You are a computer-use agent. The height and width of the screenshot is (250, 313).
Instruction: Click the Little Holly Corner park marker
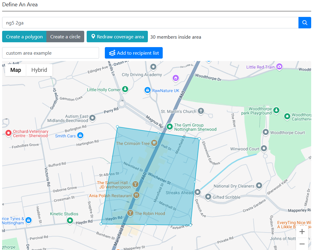(125, 89)
